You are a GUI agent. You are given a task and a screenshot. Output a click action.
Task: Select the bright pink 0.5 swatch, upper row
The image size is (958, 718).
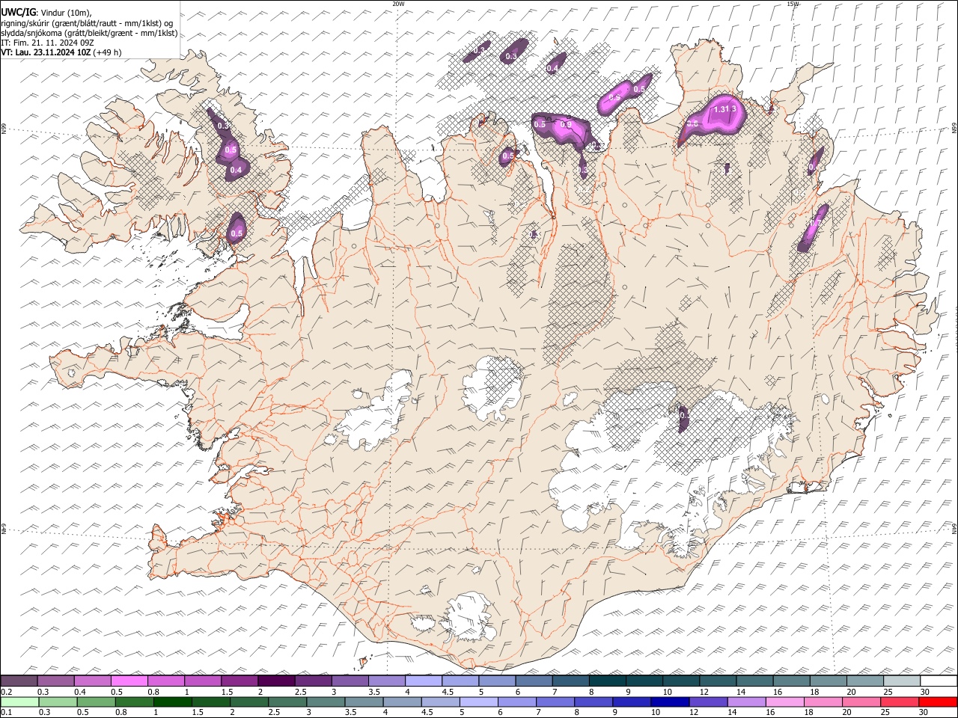coord(129,681)
